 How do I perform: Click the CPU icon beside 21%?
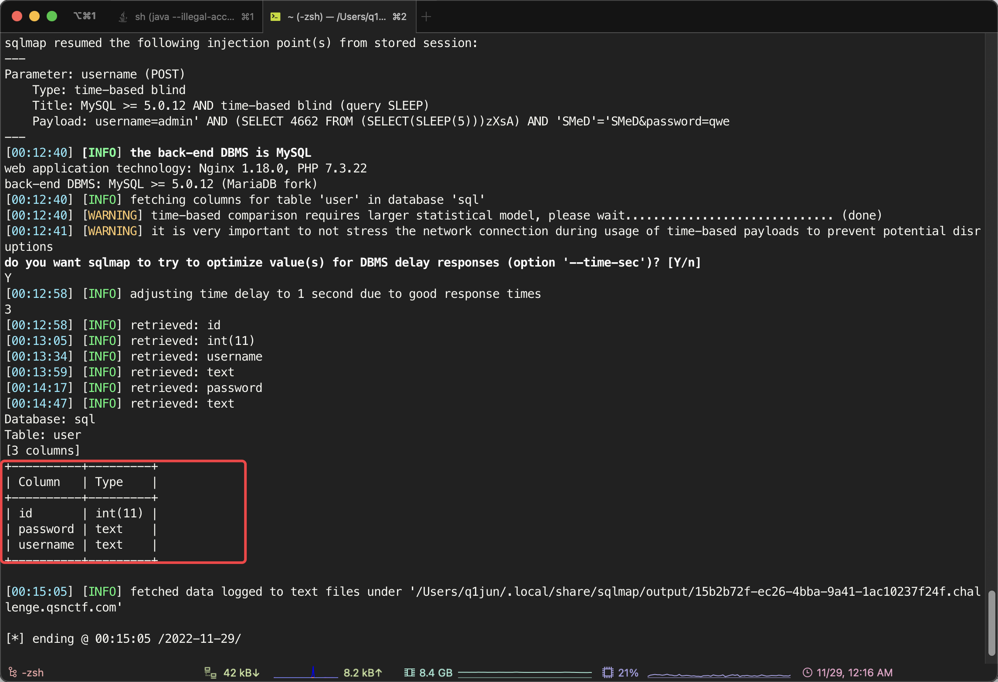click(x=608, y=672)
